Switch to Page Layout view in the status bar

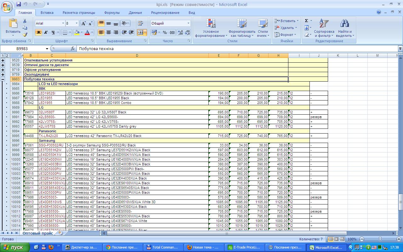[x=337, y=239]
